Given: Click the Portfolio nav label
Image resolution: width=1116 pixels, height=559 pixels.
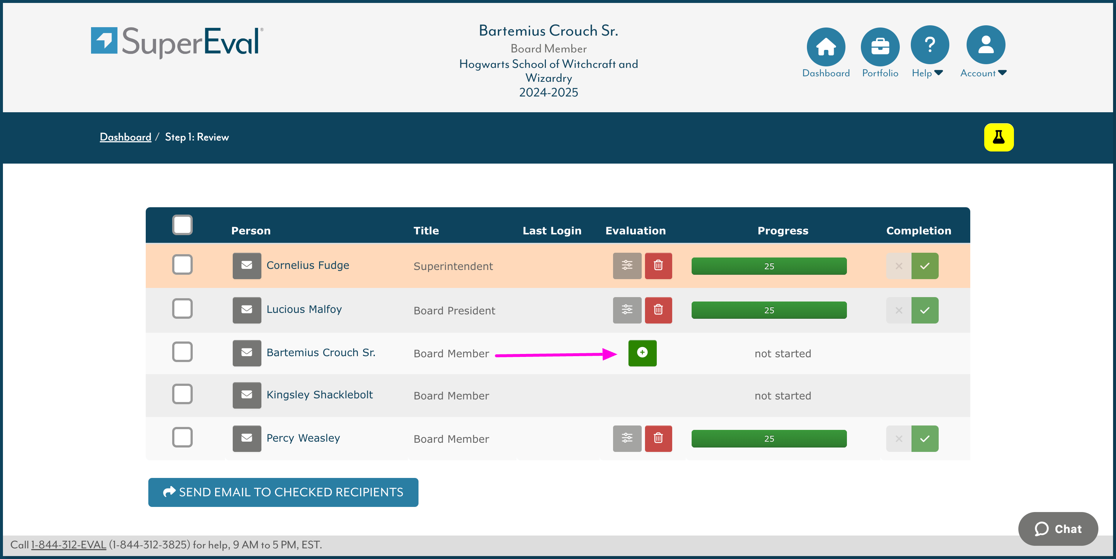Looking at the screenshot, I should (x=880, y=73).
